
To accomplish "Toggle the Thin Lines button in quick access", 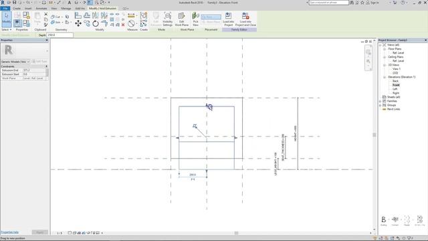I will 90,3.
